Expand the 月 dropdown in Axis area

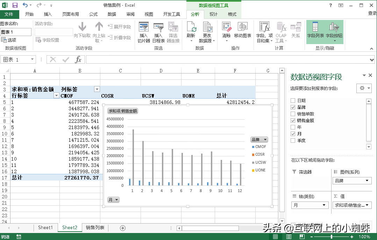click(324, 205)
